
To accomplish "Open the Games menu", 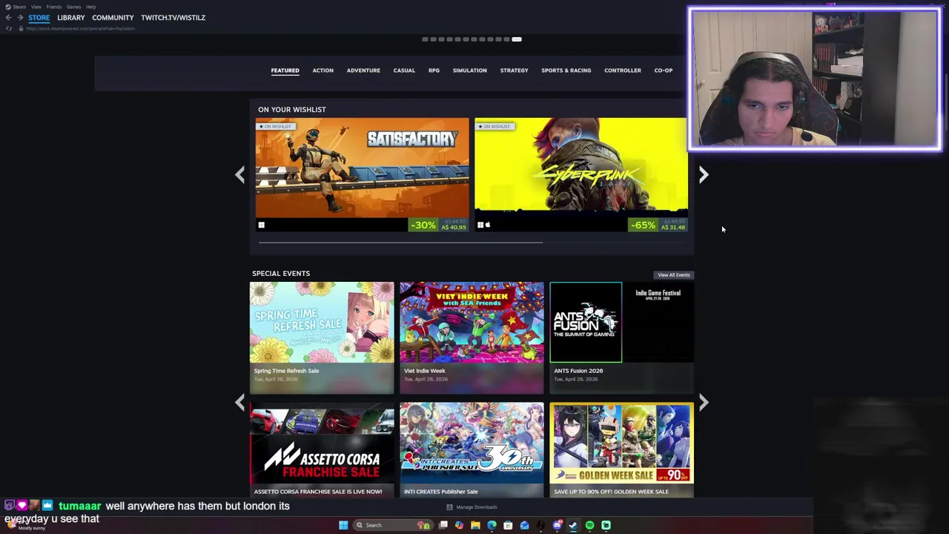I will point(73,7).
